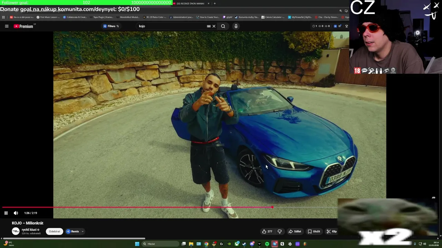Screen dimensions: 442x248
Task: Expand the Remix dropdown arrow
Action: click(x=83, y=231)
